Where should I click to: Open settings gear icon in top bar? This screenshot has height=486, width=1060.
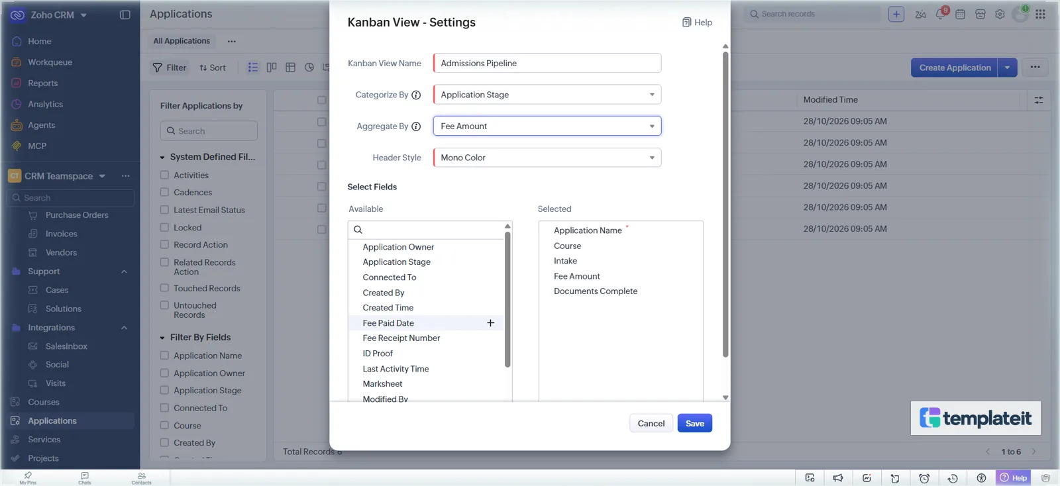coord(1000,14)
